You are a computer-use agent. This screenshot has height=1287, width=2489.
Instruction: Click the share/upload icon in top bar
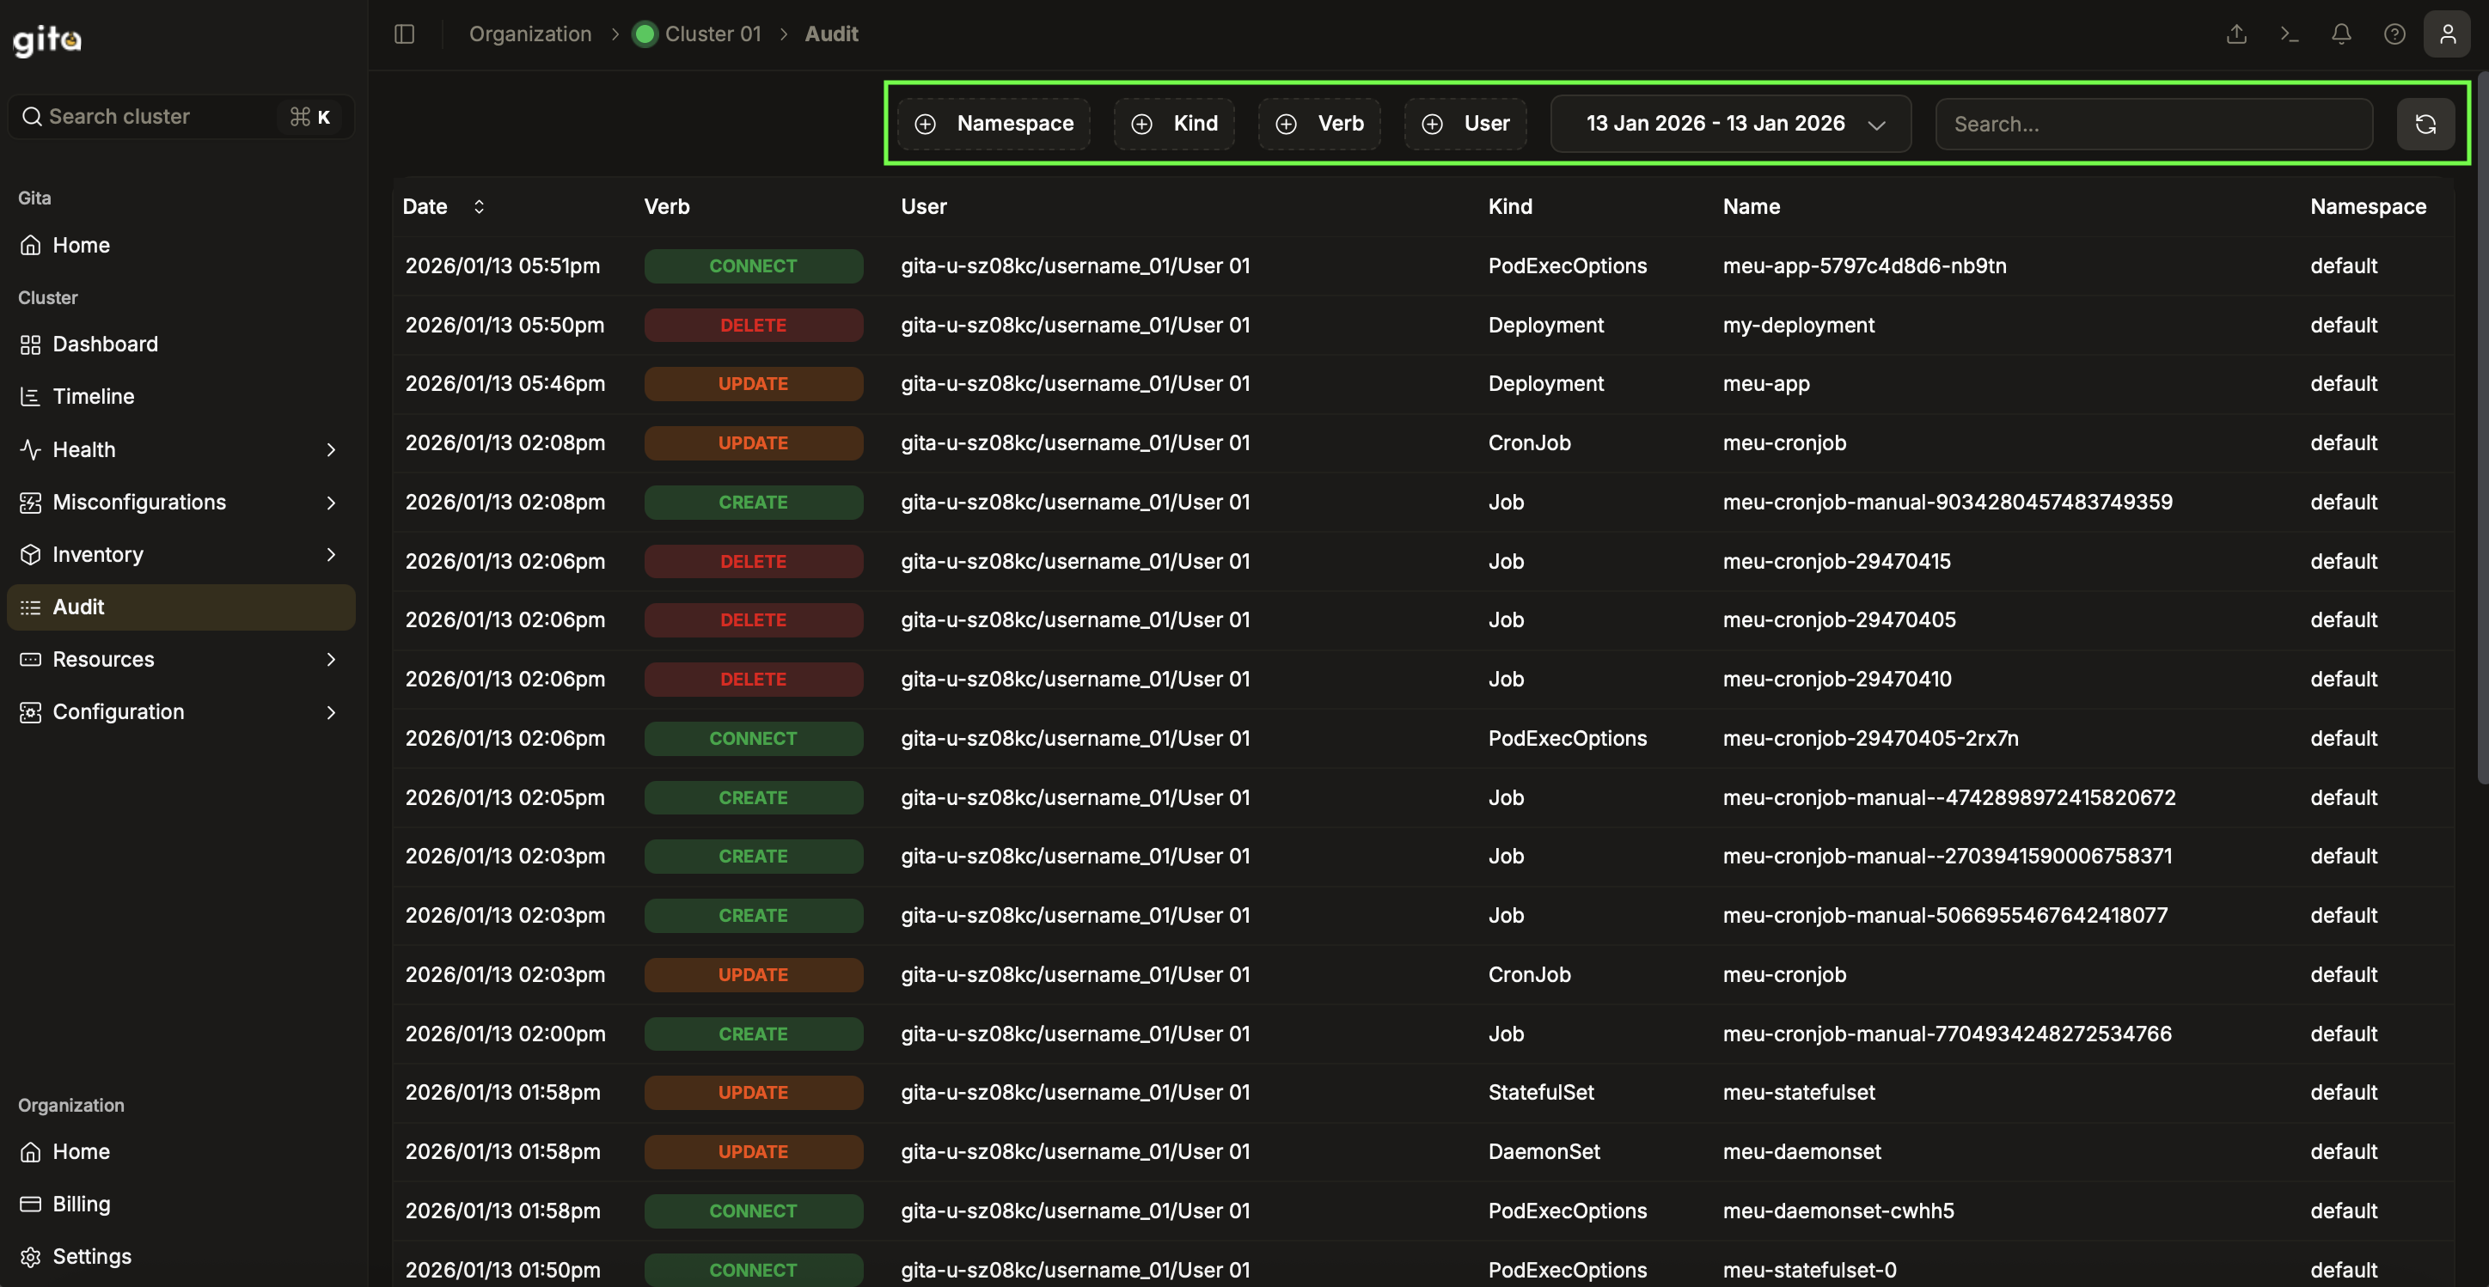point(2235,34)
